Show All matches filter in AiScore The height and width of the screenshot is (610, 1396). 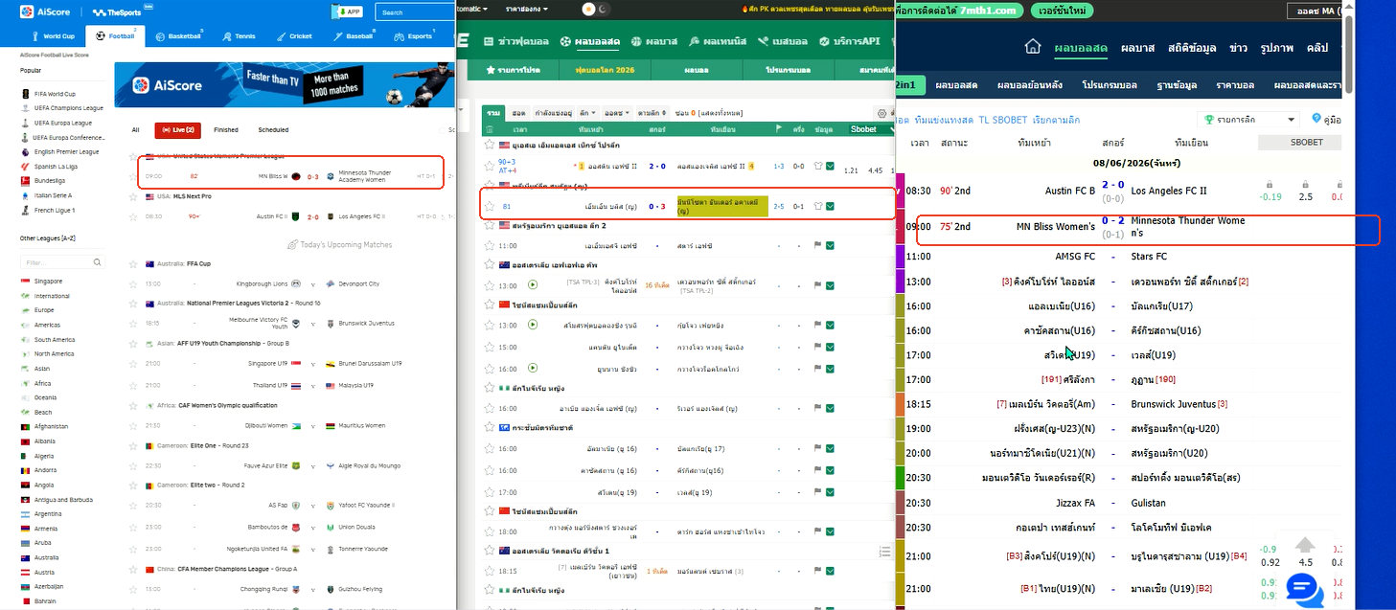point(135,129)
